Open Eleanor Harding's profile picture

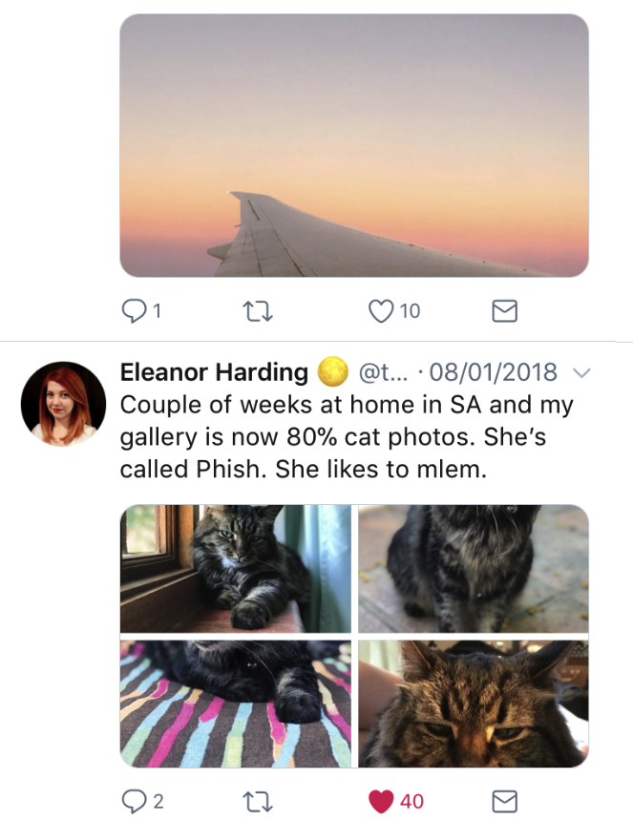[63, 404]
